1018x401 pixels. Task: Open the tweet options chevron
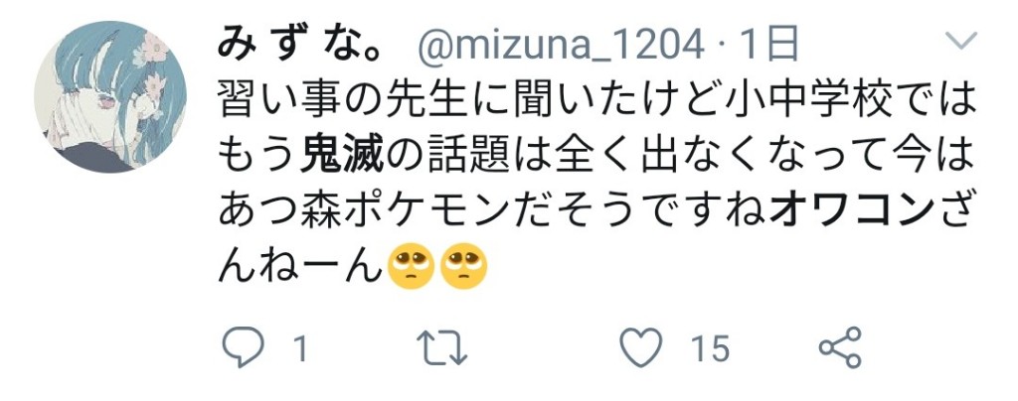(960, 42)
